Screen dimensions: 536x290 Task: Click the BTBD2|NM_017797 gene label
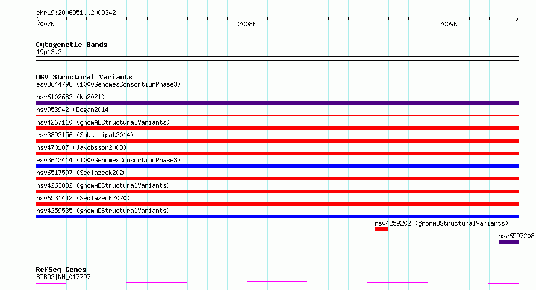pos(64,277)
